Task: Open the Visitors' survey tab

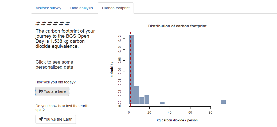Action: click(48, 8)
